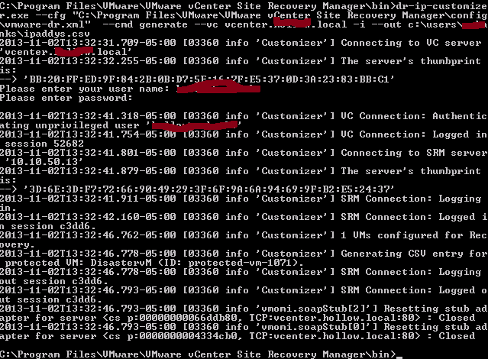Click the text 'session 52682'
The width and height of the screenshot is (488, 359).
click(44, 144)
